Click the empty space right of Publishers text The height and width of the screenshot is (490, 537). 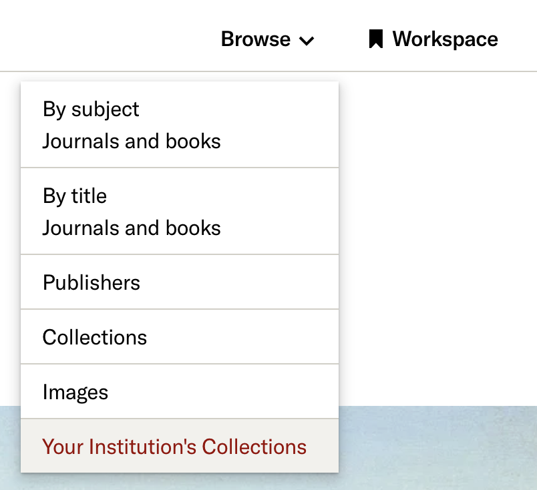(239, 282)
